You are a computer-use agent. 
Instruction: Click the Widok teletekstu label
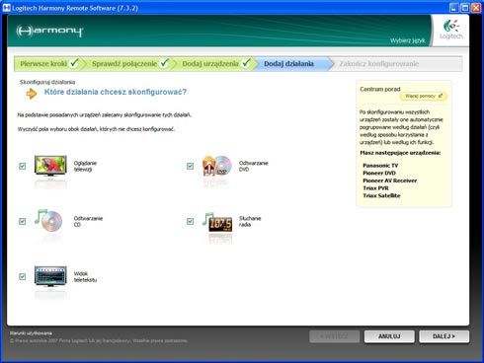(85, 276)
